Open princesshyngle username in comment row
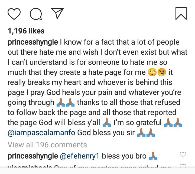The image size is (195, 174). coord(33,156)
